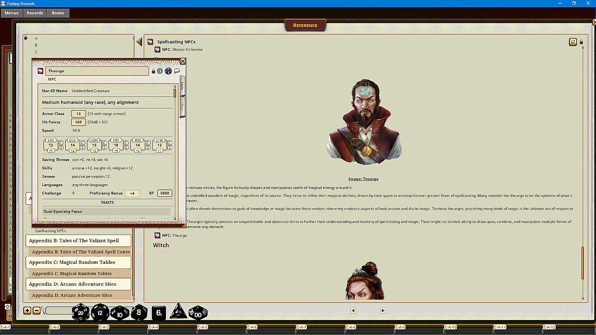Expand Appendix C: Magical Random Tables

click(x=78, y=262)
